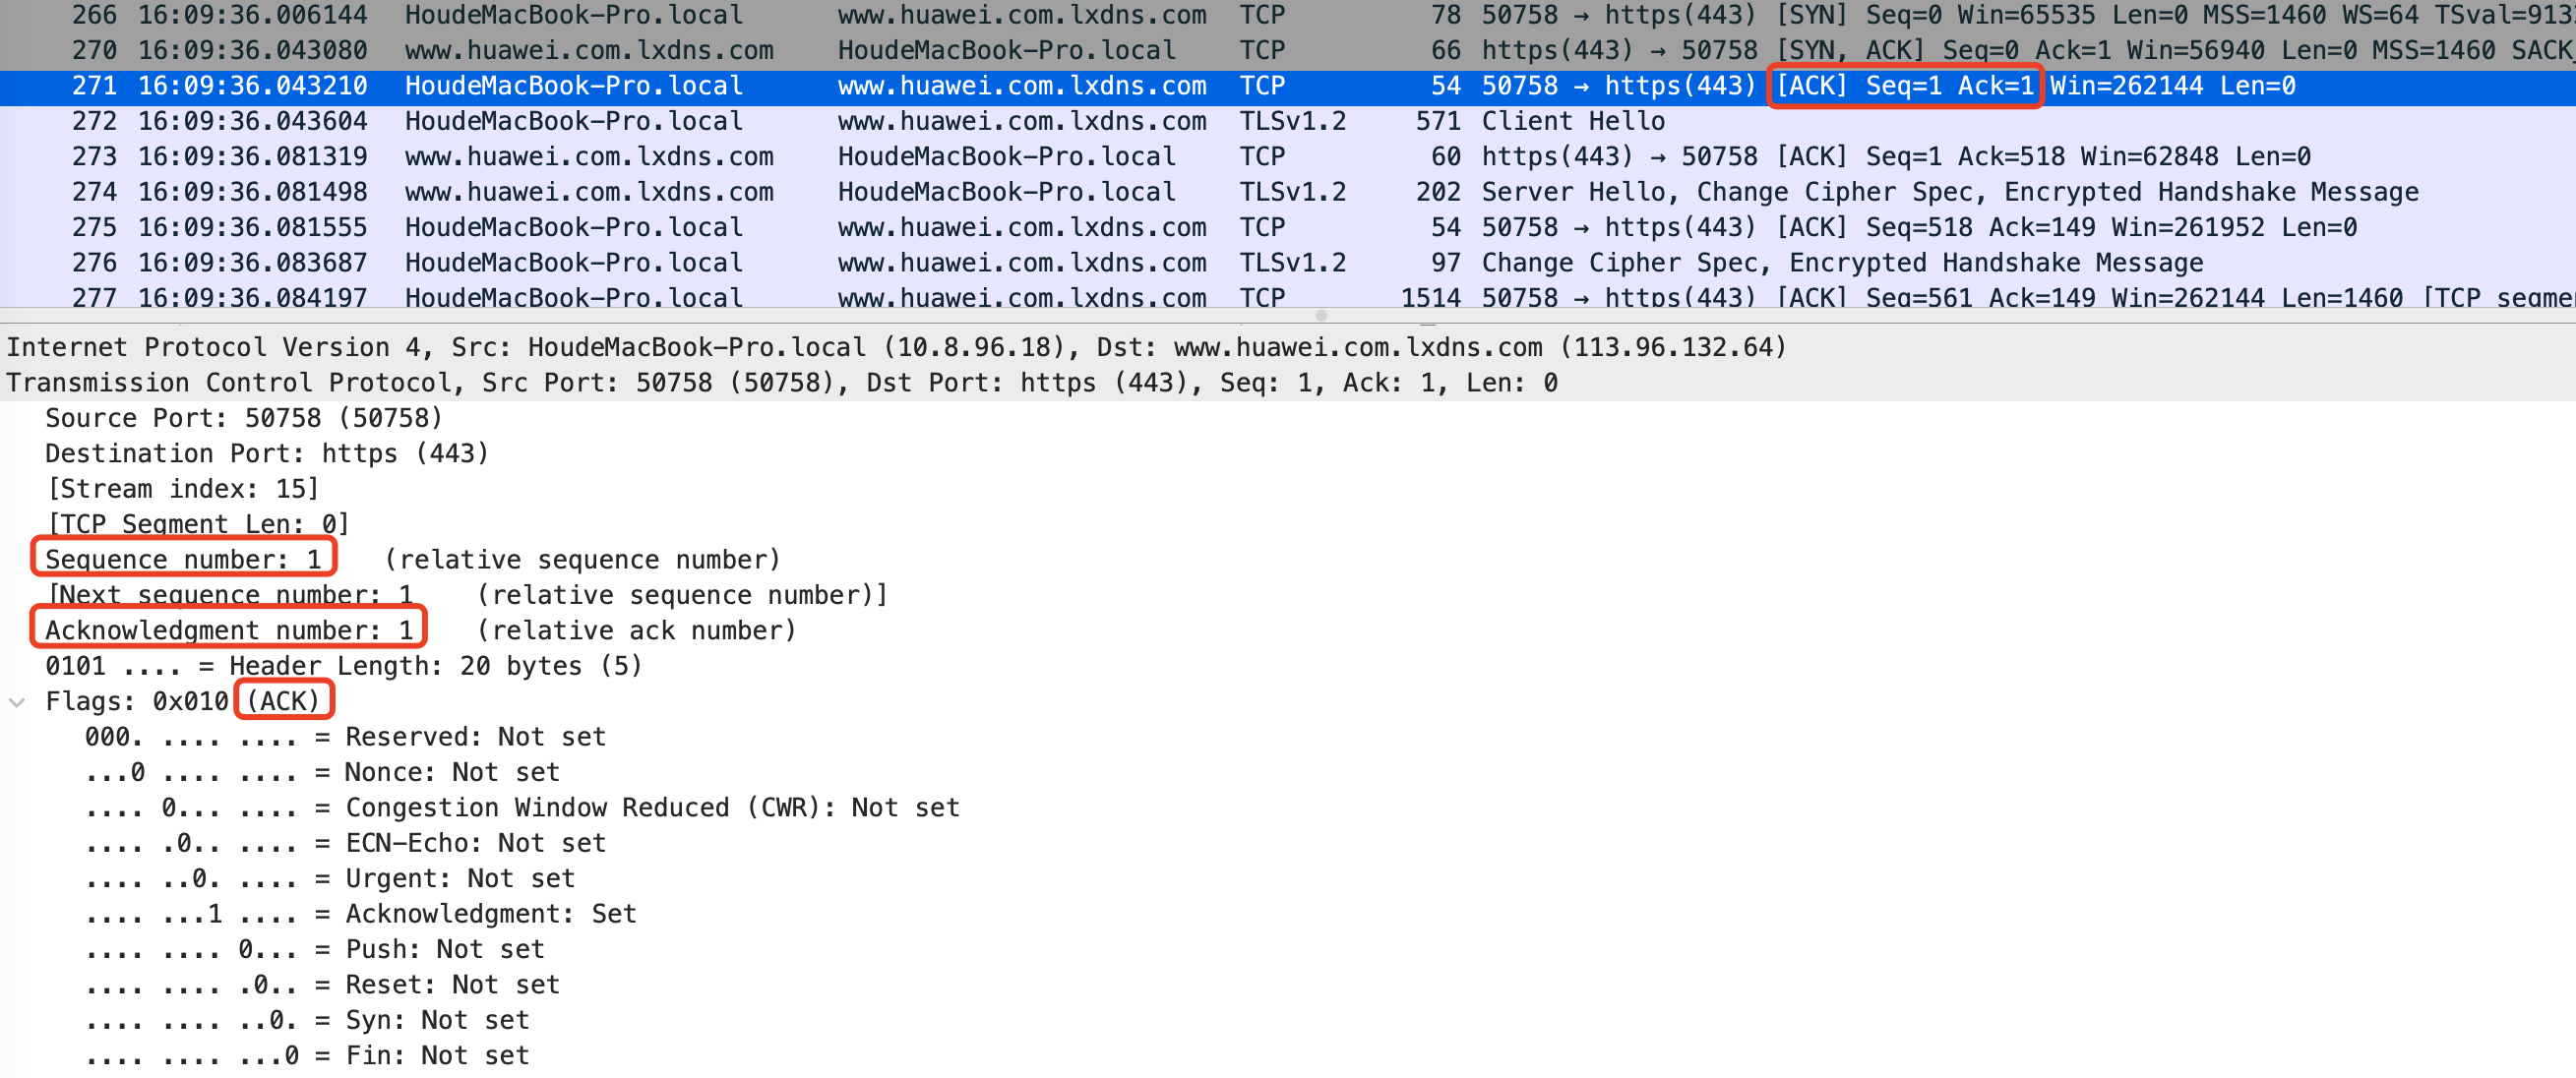Collapse the Flags: 0x010 (ACK) tree

tap(17, 702)
